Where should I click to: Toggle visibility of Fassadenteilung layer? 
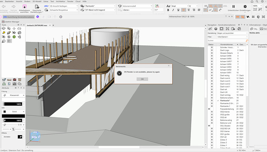[209, 109]
